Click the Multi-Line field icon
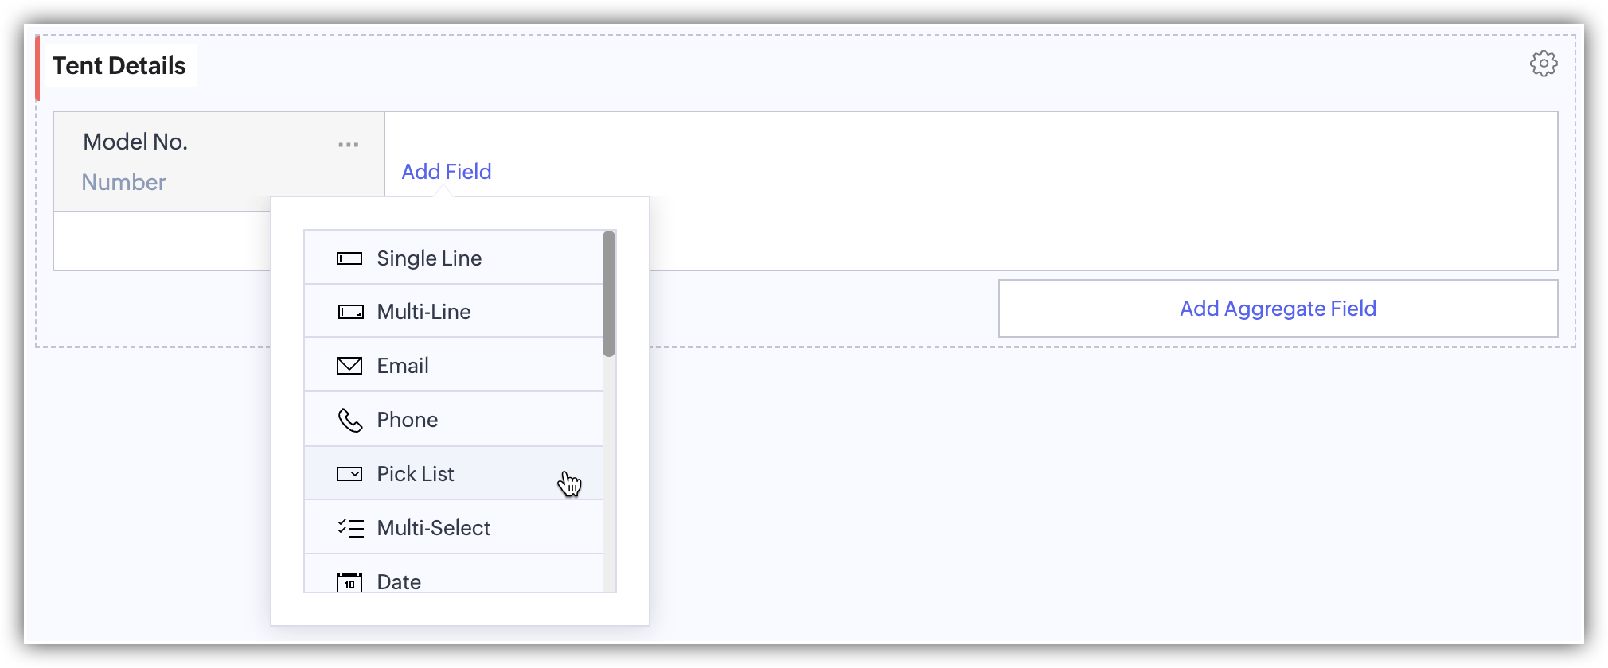Screen dimensions: 1608x668 [x=350, y=312]
